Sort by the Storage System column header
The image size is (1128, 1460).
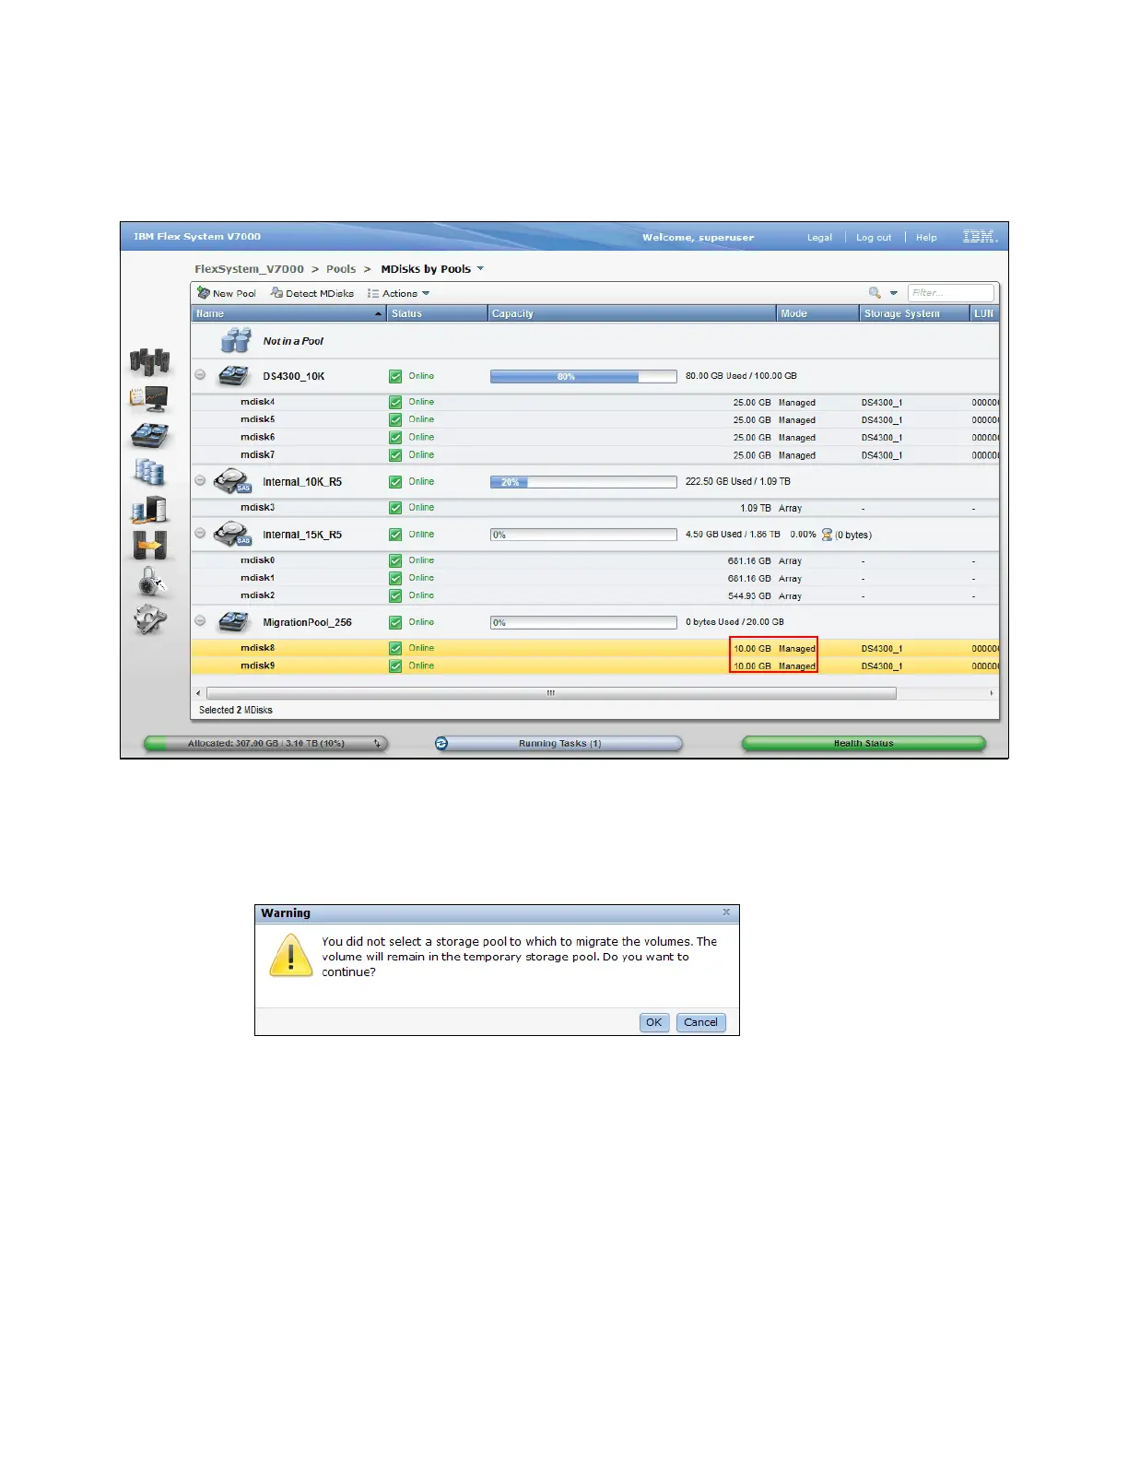[915, 313]
